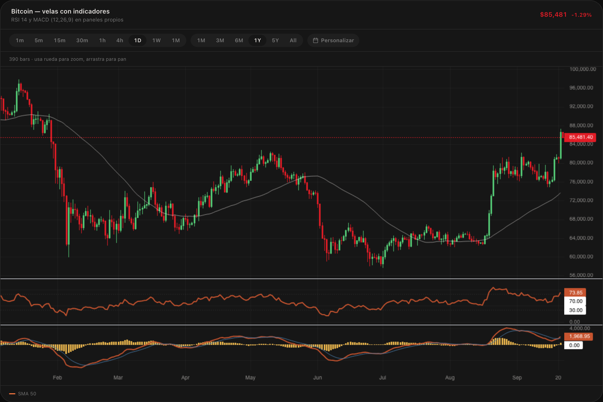This screenshot has height=402, width=603.
Task: Click the Aug label on time axis
Action: tap(450, 378)
